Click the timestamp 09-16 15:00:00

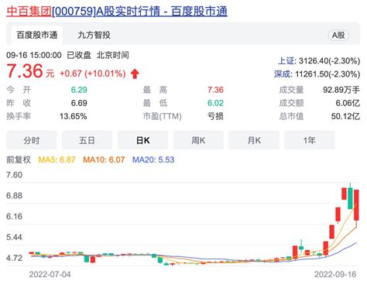[x=34, y=55]
